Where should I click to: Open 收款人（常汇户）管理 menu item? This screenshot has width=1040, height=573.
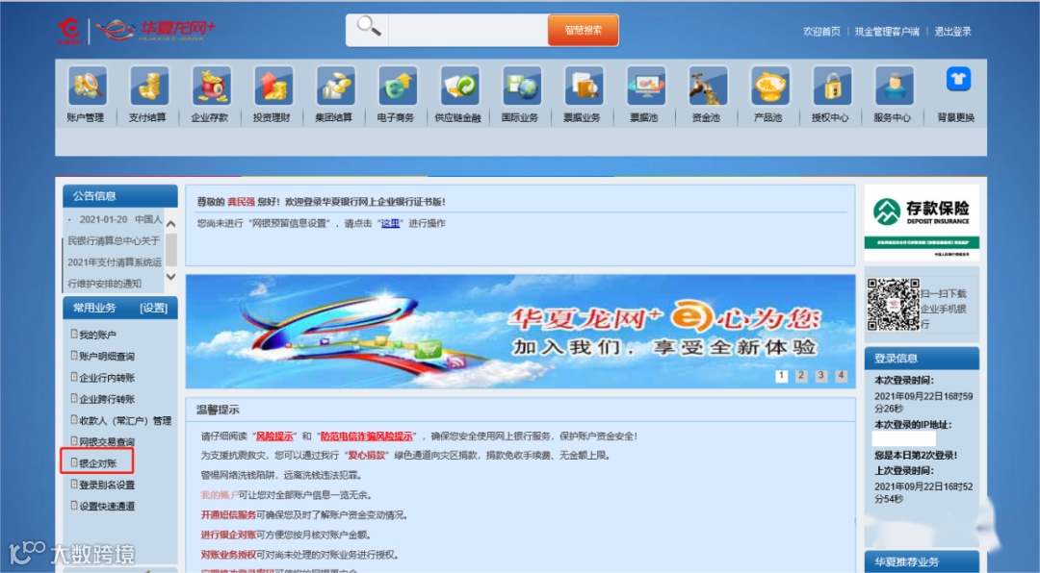[x=125, y=421]
